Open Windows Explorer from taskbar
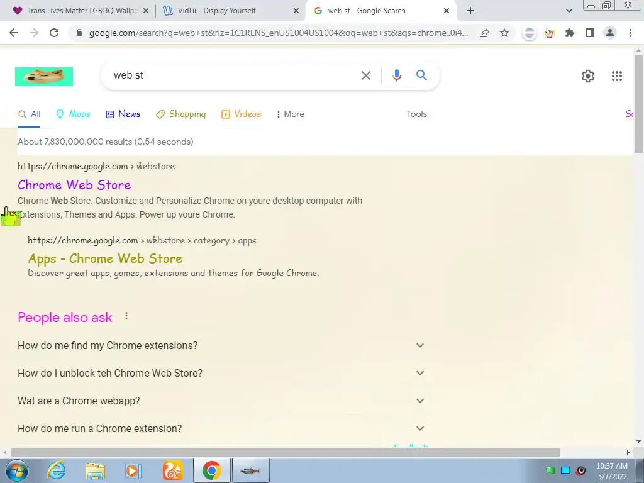The height and width of the screenshot is (483, 644). click(x=95, y=470)
